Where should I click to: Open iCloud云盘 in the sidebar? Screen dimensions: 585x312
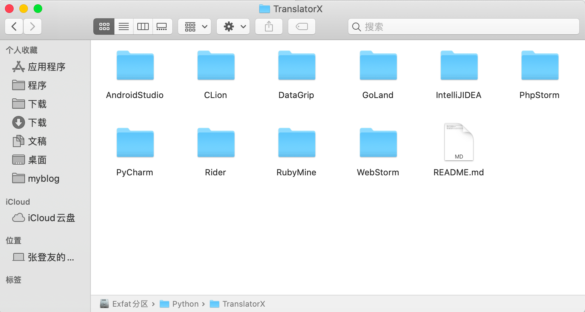click(45, 218)
